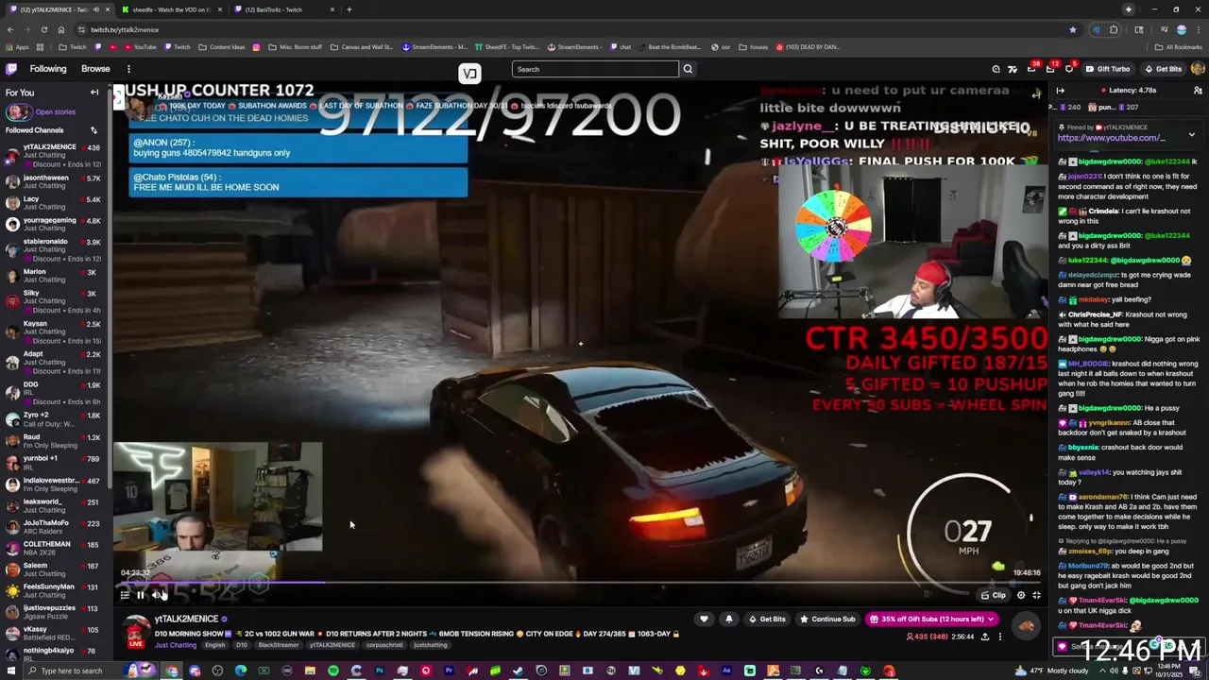This screenshot has width=1209, height=680.
Task: Open the chat community users icon
Action: pyautogui.click(x=1198, y=91)
